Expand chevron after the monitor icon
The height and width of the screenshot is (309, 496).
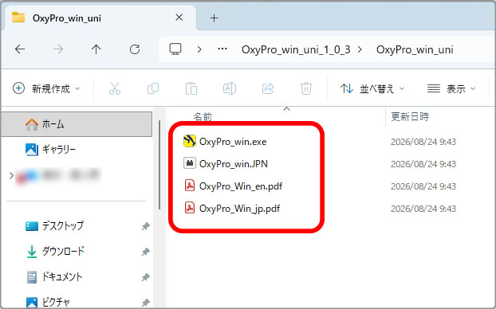click(199, 49)
